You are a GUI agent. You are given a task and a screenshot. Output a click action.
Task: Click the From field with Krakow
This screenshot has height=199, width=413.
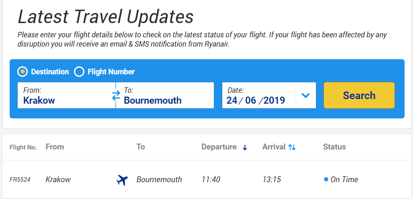(66, 95)
